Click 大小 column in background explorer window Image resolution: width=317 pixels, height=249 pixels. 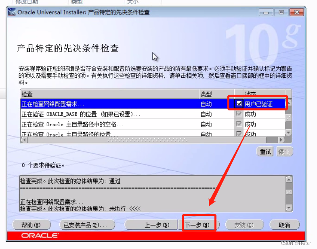132,2
